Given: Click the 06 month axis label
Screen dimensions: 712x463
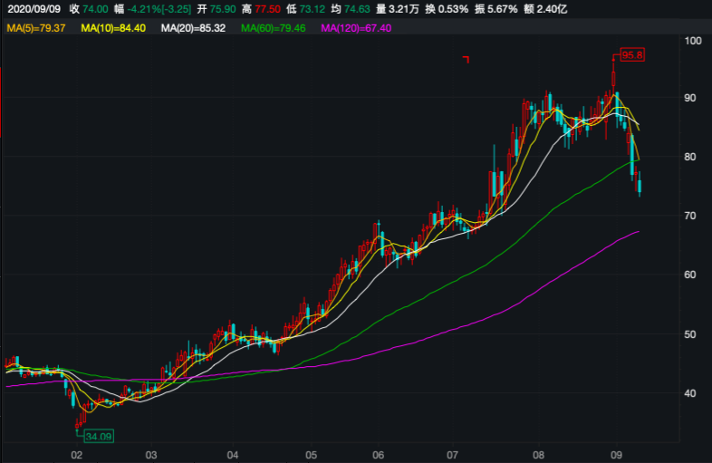Looking at the screenshot, I should pos(379,454).
